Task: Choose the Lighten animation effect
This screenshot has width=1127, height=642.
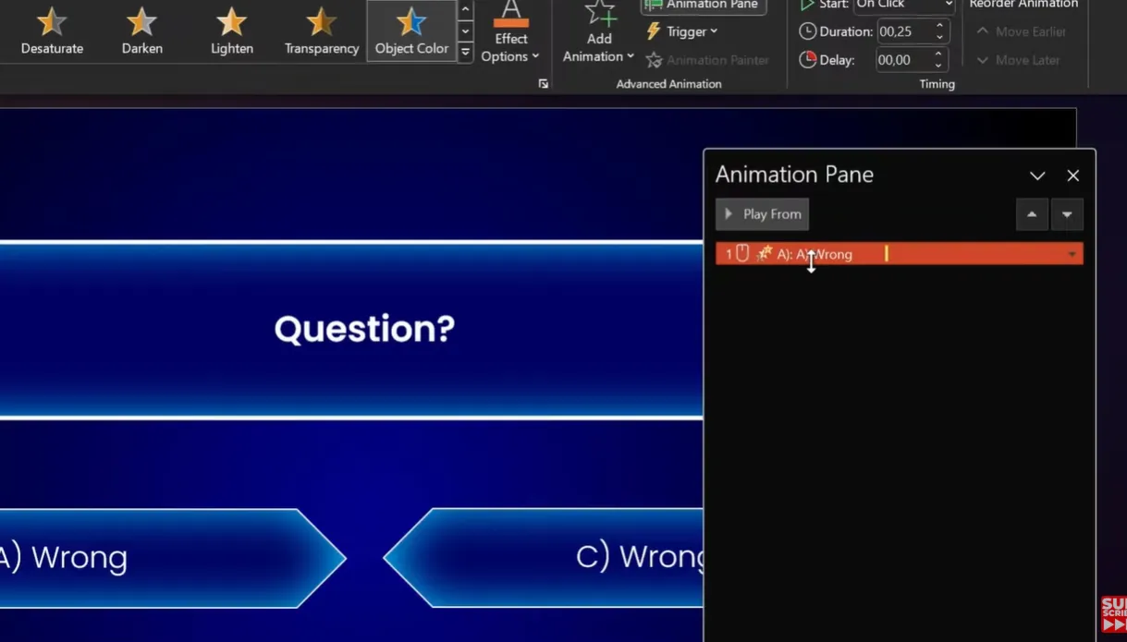Action: click(x=231, y=30)
